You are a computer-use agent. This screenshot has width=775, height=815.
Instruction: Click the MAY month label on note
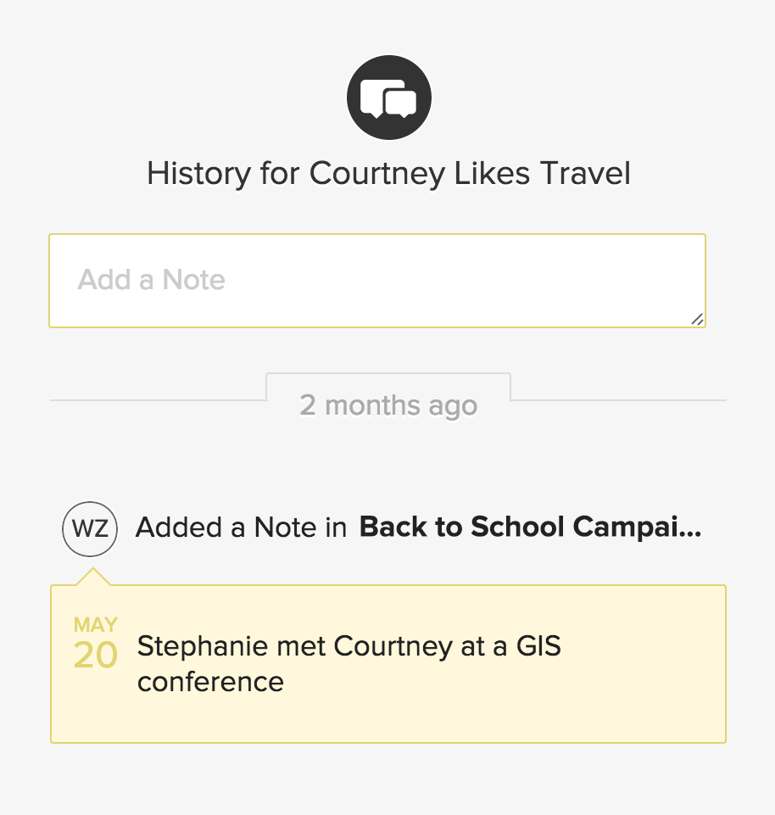pos(96,626)
